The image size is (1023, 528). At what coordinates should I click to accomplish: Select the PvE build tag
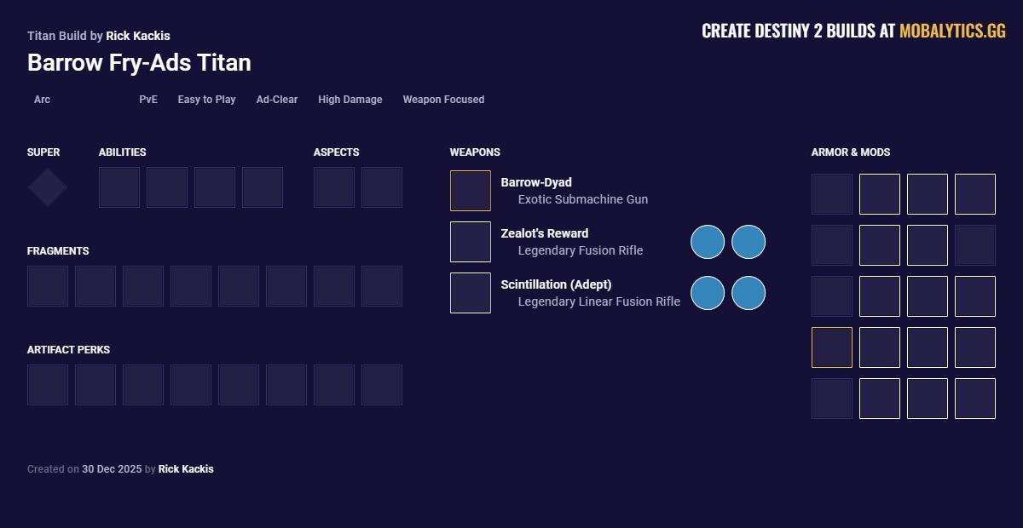[148, 100]
